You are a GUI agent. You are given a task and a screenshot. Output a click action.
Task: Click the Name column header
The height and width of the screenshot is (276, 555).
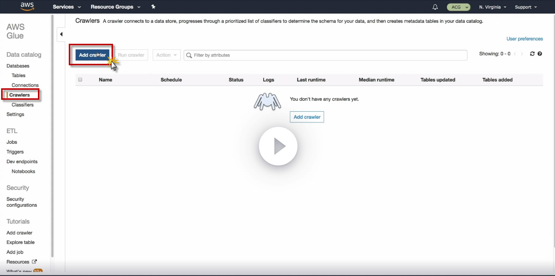tap(106, 80)
